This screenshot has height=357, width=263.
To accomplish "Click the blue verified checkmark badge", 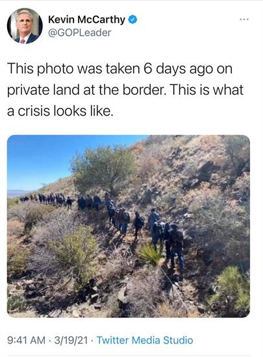I will coord(132,19).
